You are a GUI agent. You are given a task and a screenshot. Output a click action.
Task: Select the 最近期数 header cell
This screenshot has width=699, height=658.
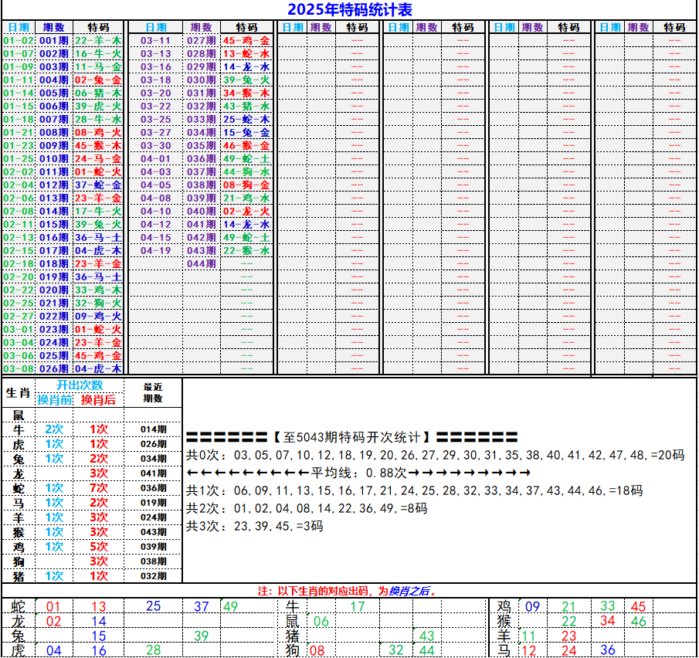click(x=153, y=392)
